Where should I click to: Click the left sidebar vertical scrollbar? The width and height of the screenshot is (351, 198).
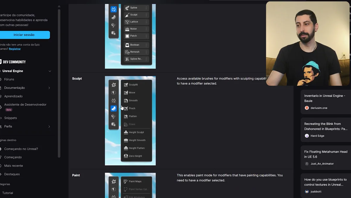point(59,82)
